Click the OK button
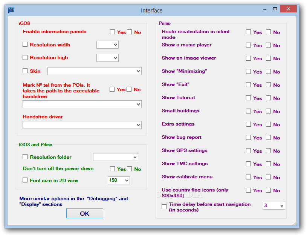 coord(85,213)
